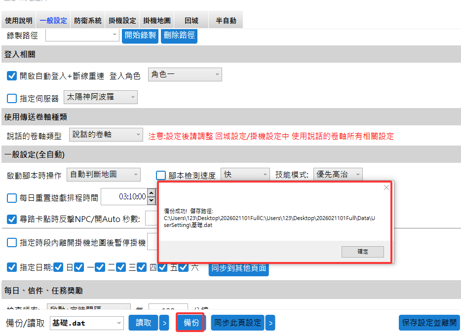Toggle 每日重置遊戲排程時間 checkbox
The width and height of the screenshot is (461, 335).
point(12,198)
